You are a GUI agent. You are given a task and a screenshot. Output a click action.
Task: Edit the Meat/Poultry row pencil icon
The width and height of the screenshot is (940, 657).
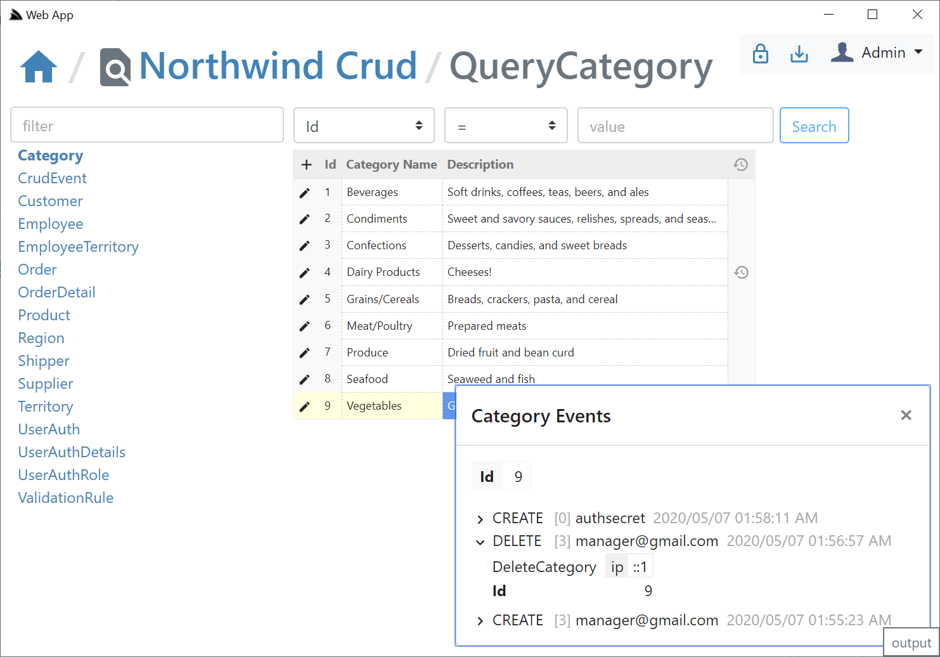pos(305,327)
